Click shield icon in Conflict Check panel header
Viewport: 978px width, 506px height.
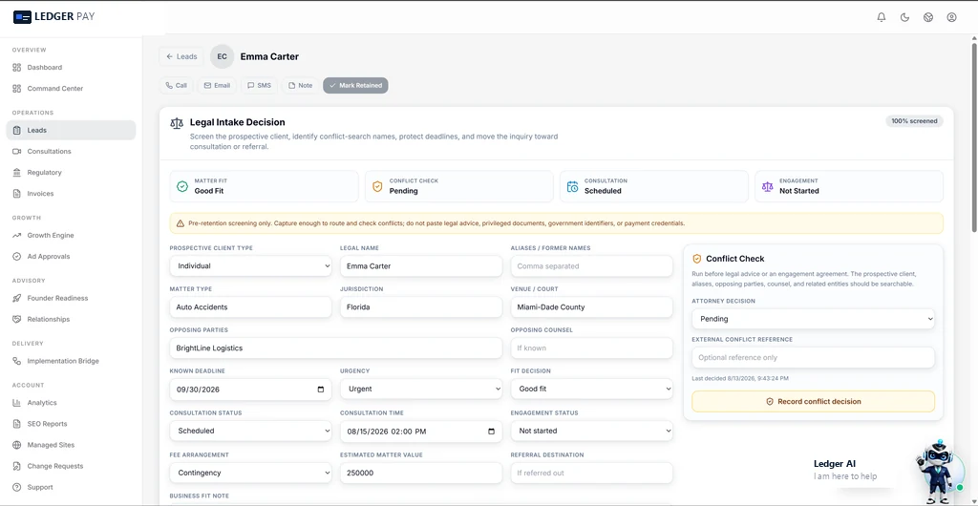[696, 259]
